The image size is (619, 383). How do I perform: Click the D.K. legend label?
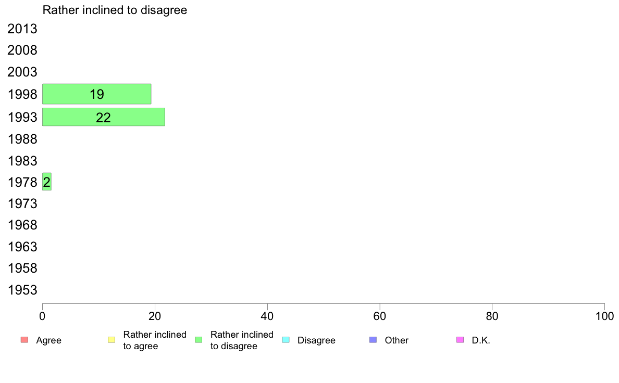pyautogui.click(x=481, y=340)
